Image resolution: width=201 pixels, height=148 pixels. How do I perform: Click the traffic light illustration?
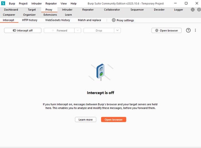(101, 72)
